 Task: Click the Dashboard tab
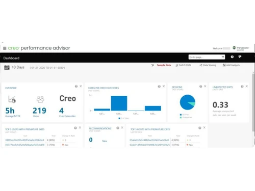pos(11,58)
